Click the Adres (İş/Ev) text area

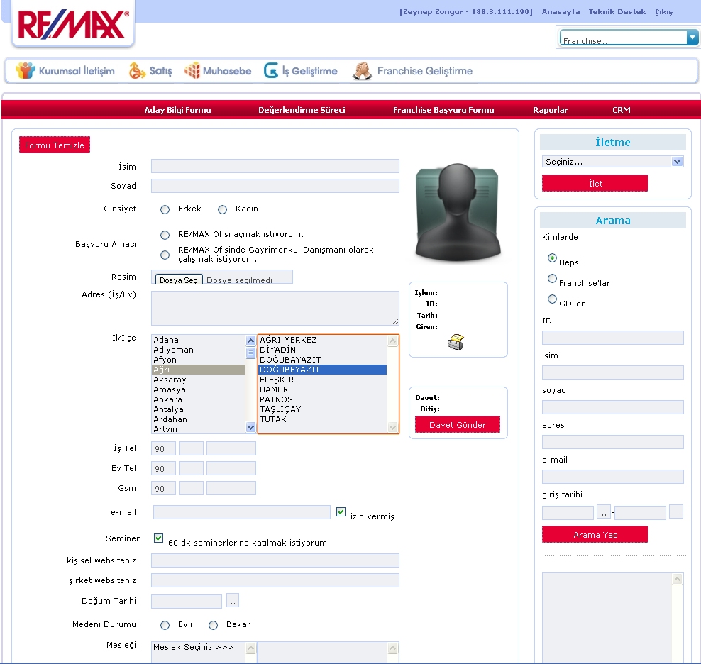pos(275,308)
